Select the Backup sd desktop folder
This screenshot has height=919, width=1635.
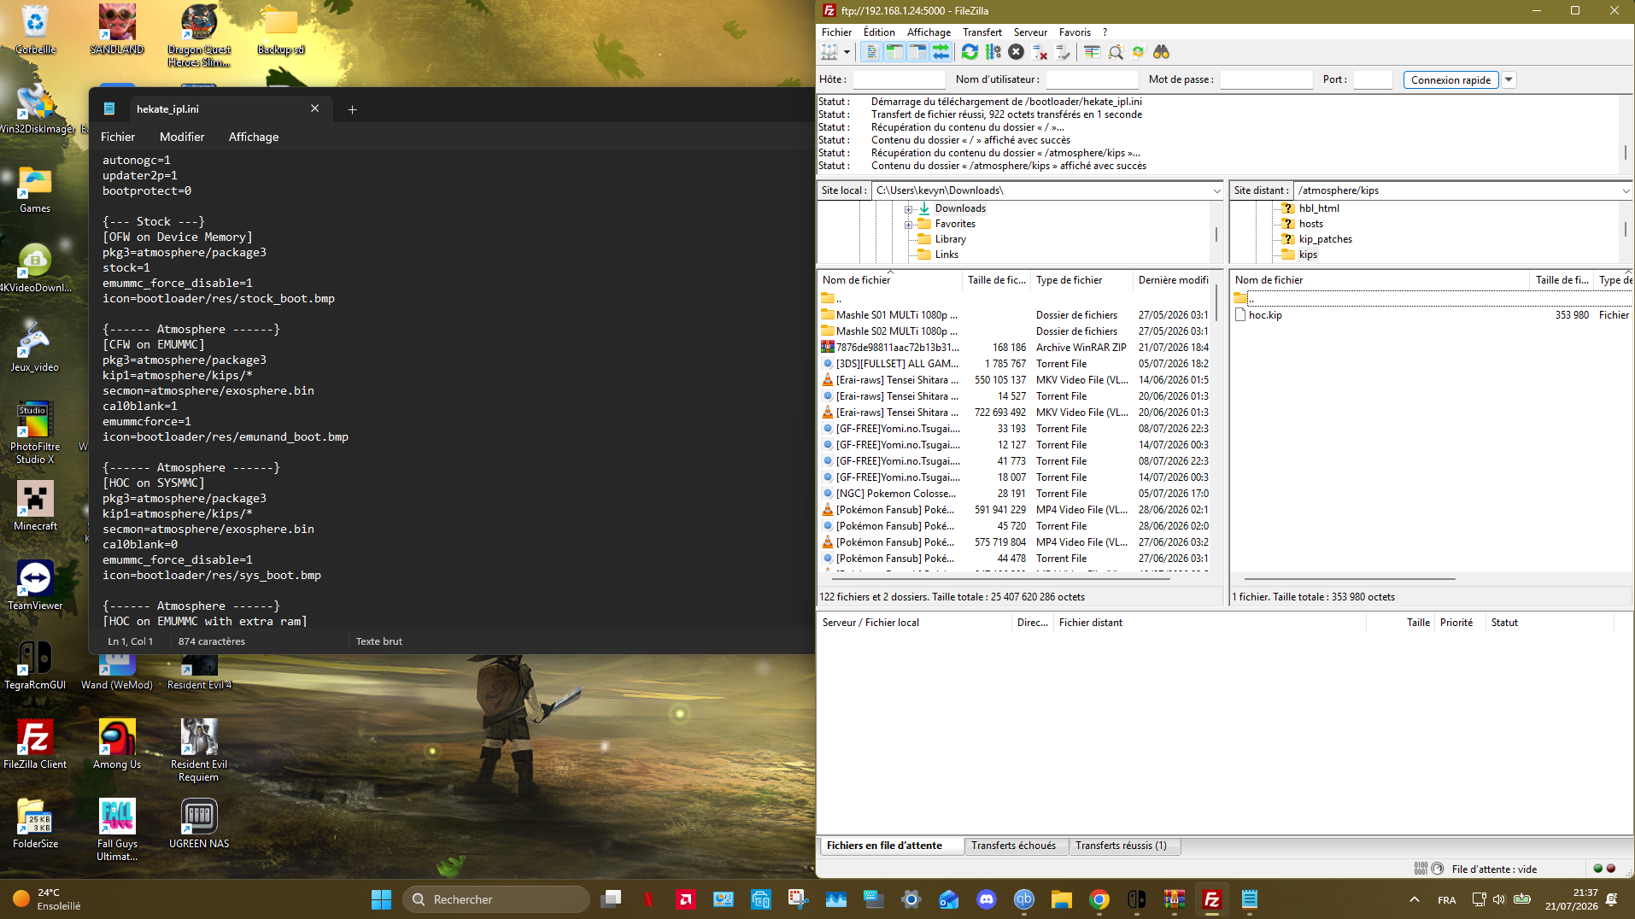(281, 29)
